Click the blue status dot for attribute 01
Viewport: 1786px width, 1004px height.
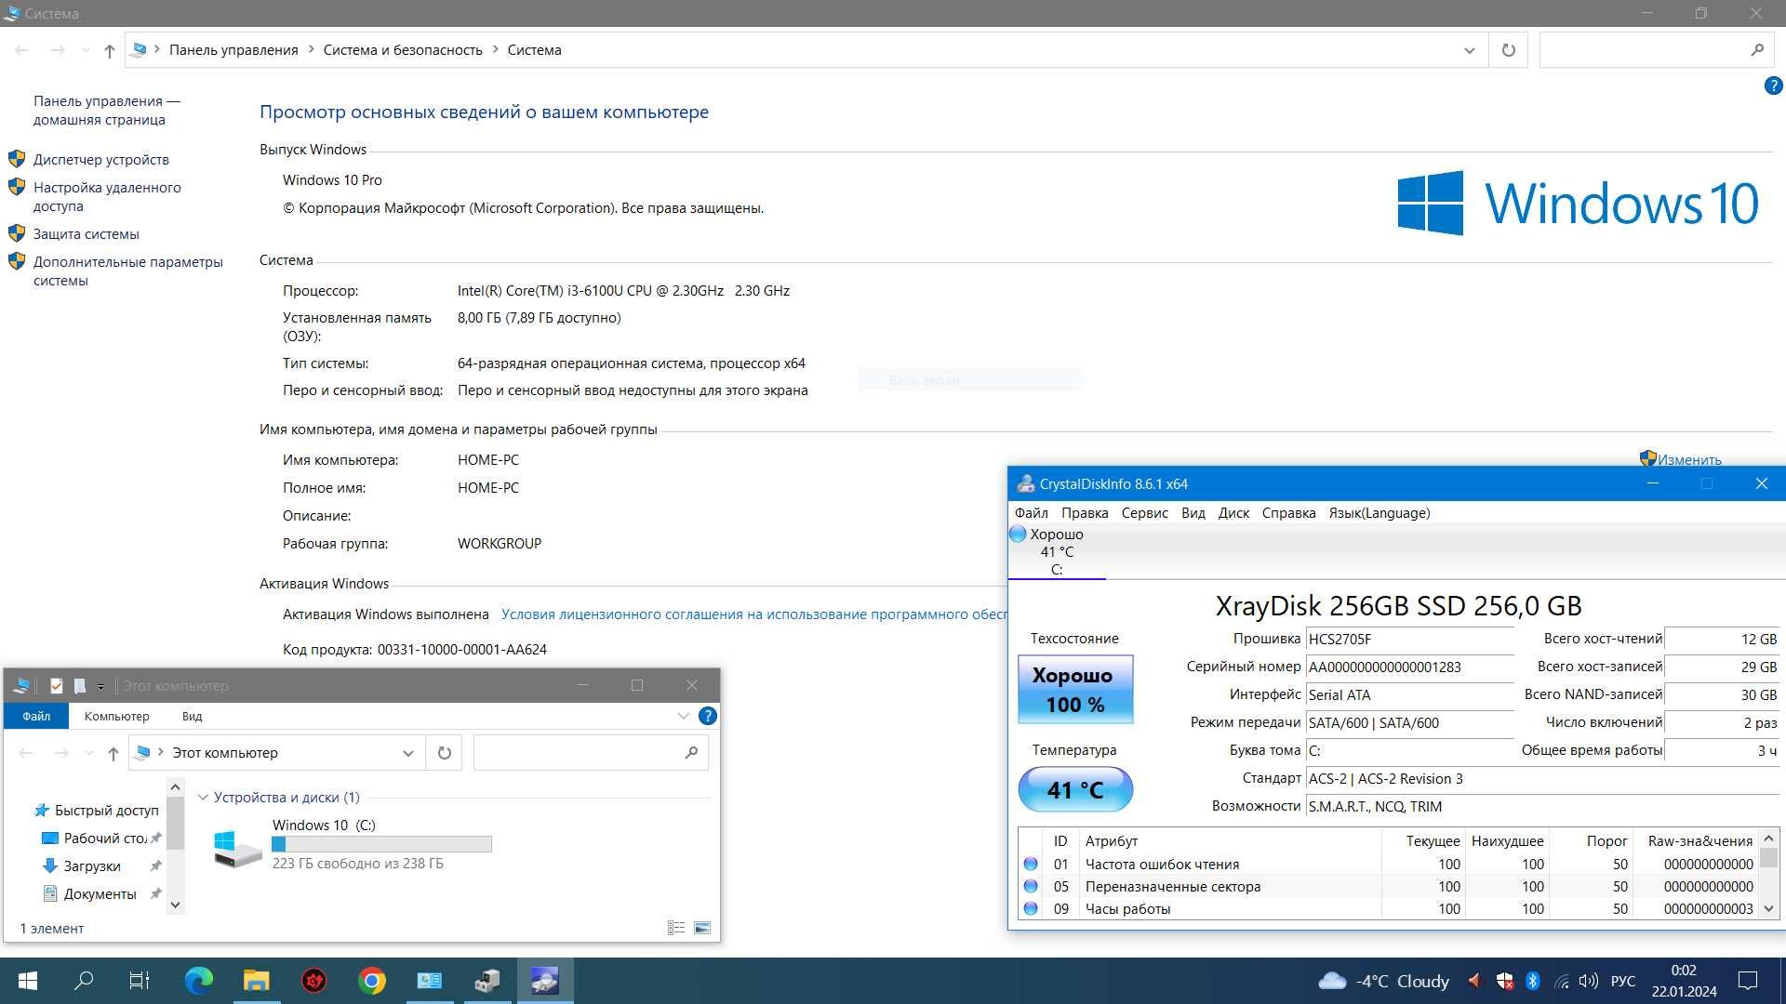[1031, 864]
